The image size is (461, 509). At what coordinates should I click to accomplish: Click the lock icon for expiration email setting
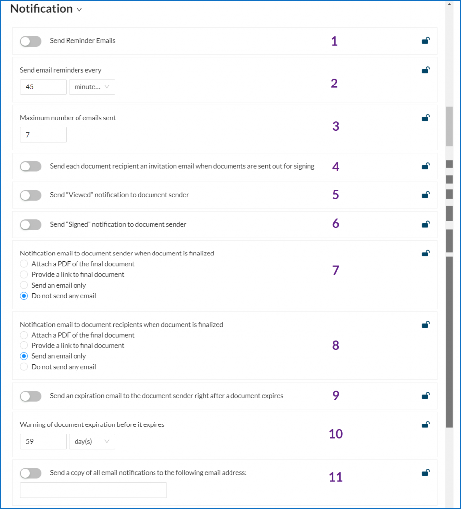point(425,396)
